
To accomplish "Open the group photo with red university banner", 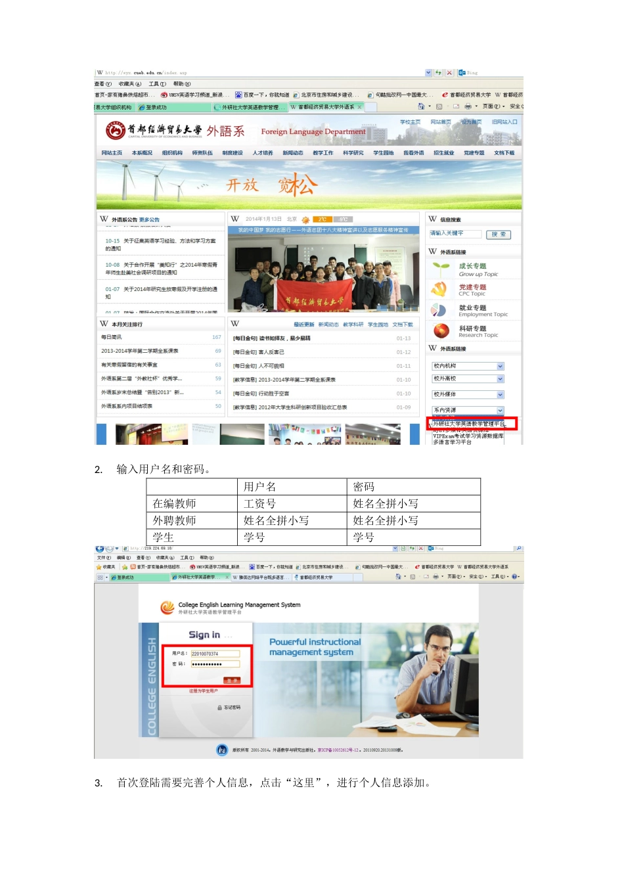I will (324, 273).
